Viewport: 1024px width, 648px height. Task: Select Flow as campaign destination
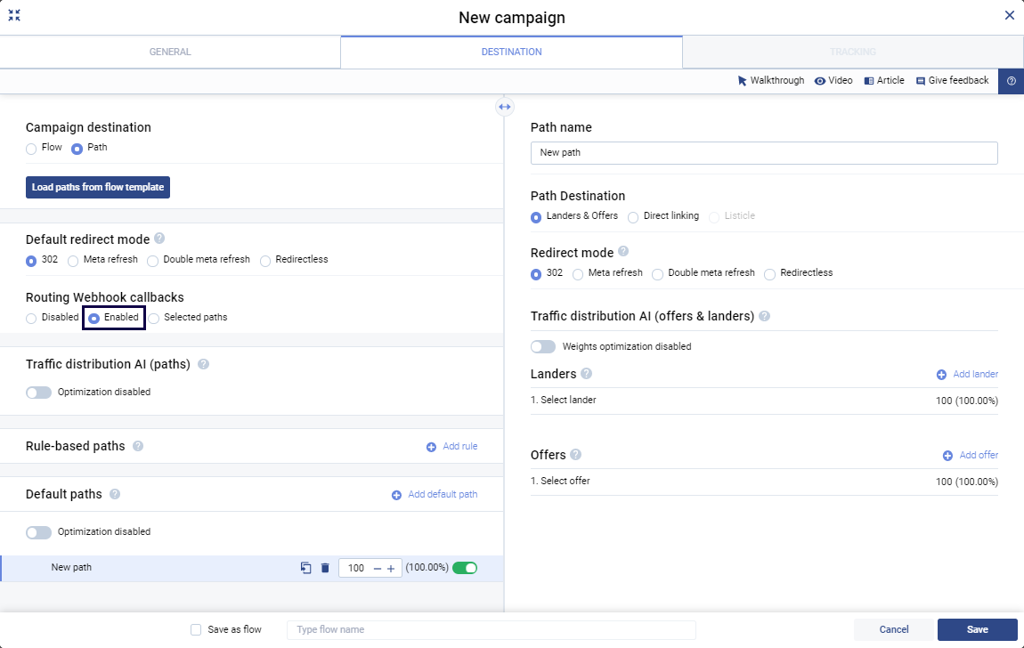31,148
